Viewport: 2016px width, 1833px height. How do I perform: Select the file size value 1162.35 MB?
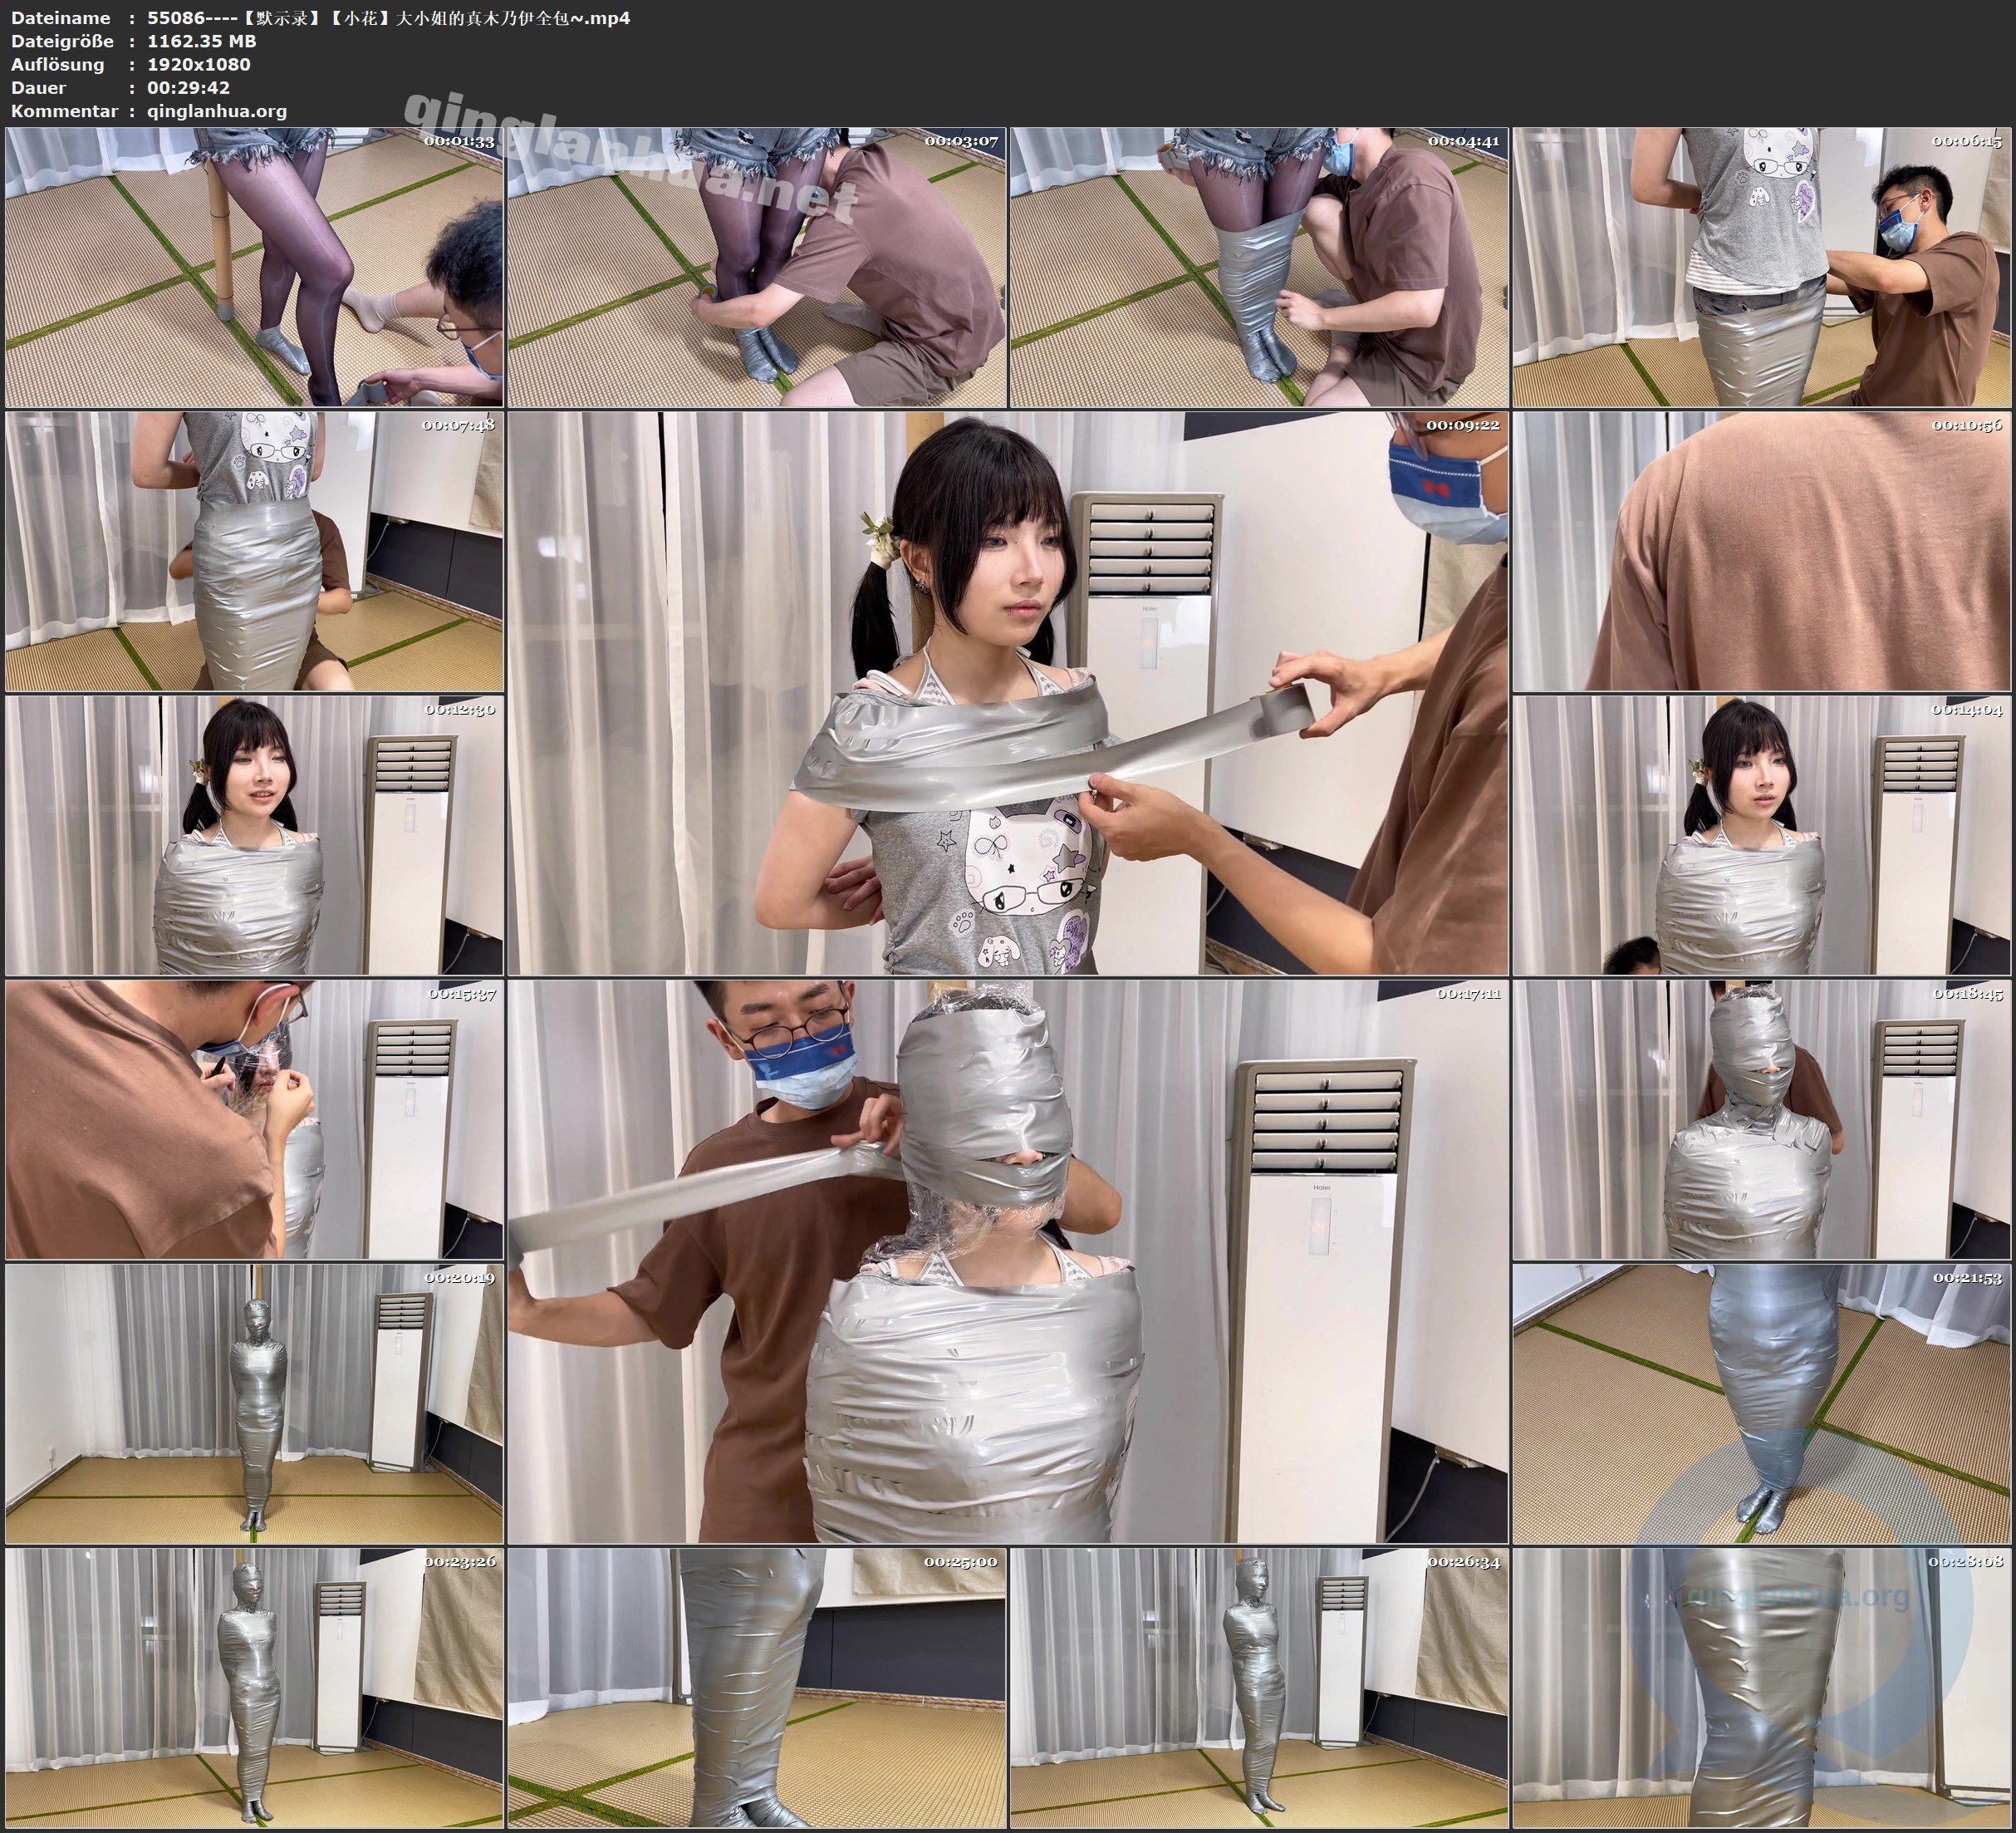(202, 41)
